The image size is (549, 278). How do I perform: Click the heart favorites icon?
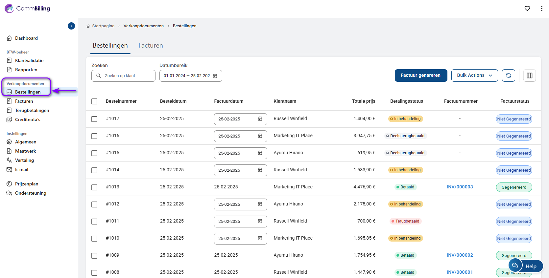(x=527, y=9)
